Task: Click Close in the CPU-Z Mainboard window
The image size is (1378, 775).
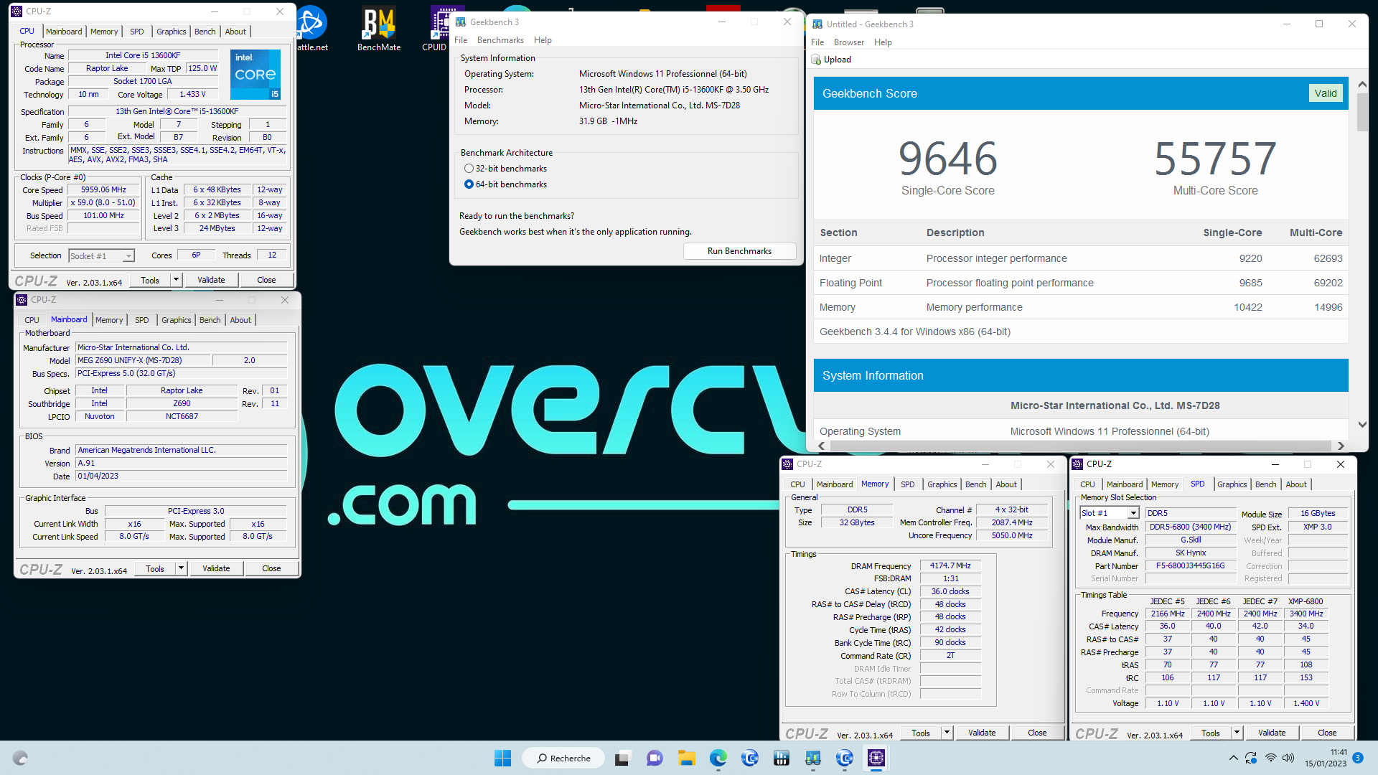Action: [x=271, y=568]
